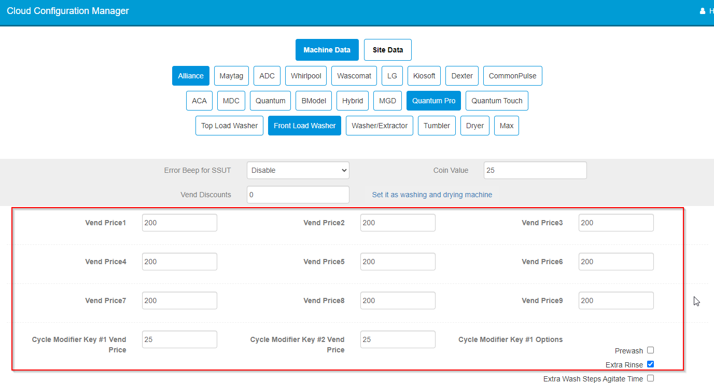This screenshot has height=383, width=714.
Task: Uncheck the Extra Rinse option
Action: (650, 364)
